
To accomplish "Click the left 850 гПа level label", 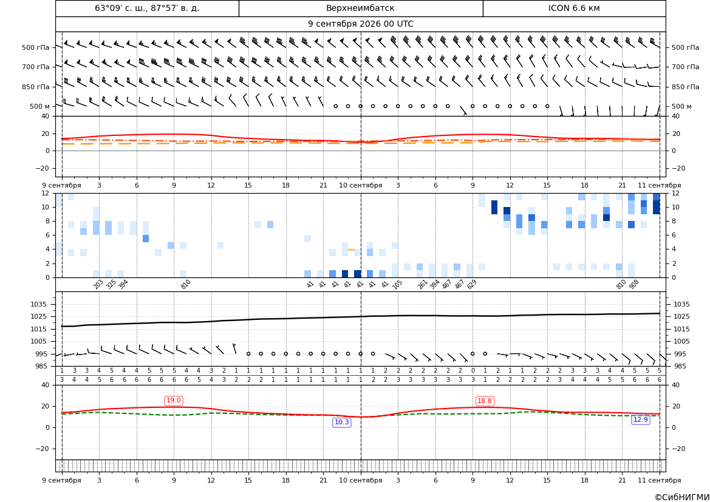I will (36, 87).
